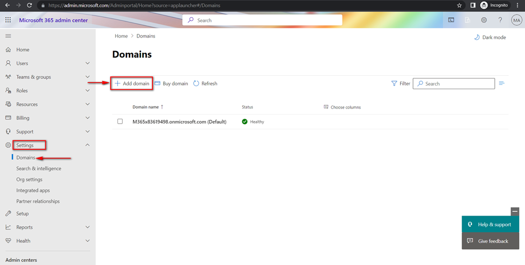Click the Setup wrench icon

click(9, 213)
